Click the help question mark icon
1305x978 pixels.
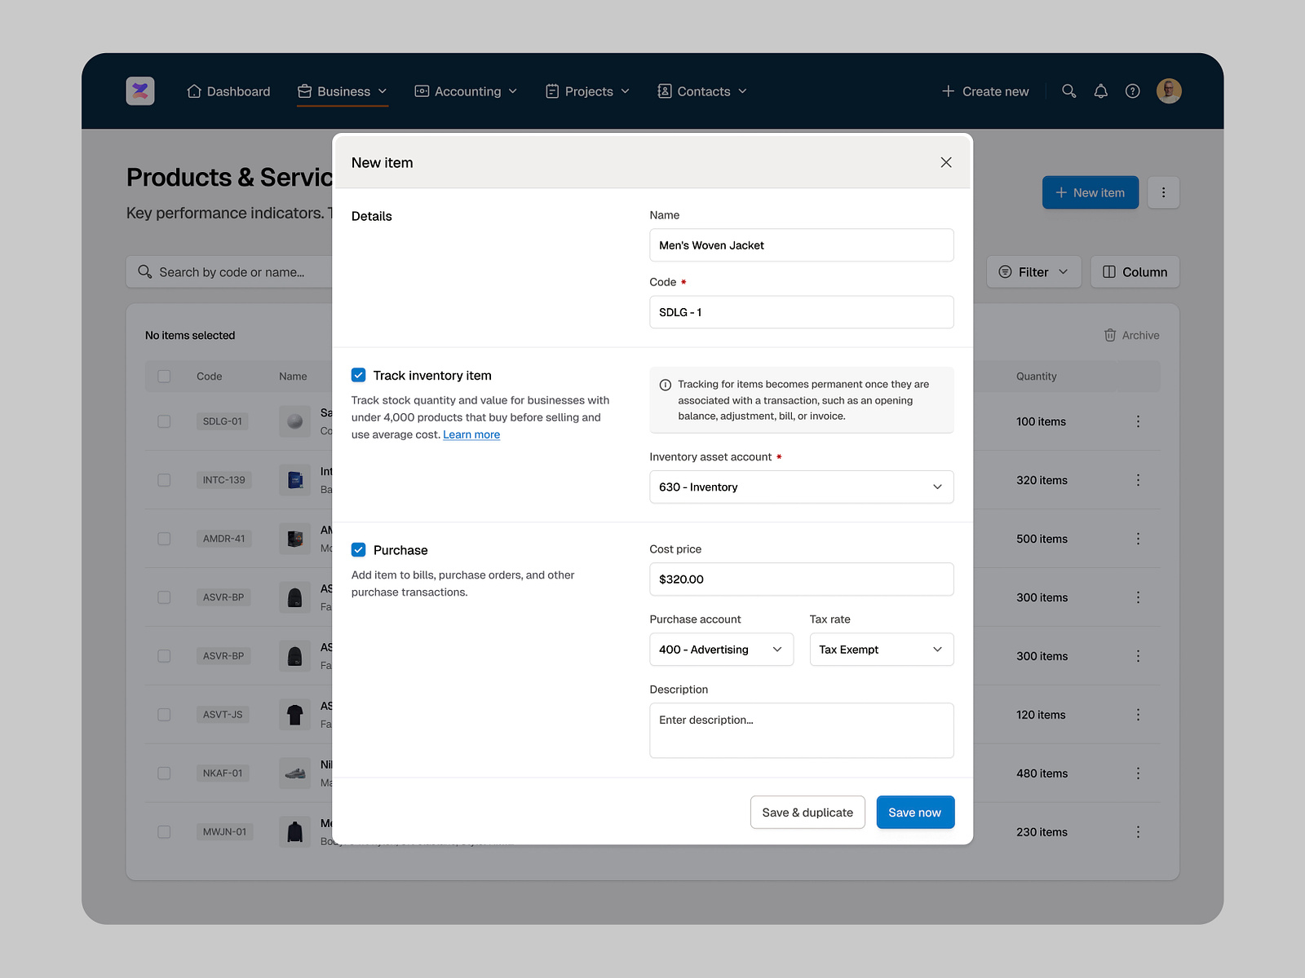(1132, 90)
